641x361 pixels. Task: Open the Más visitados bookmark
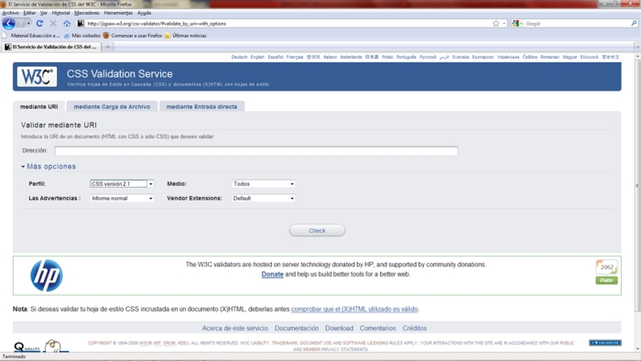click(82, 36)
